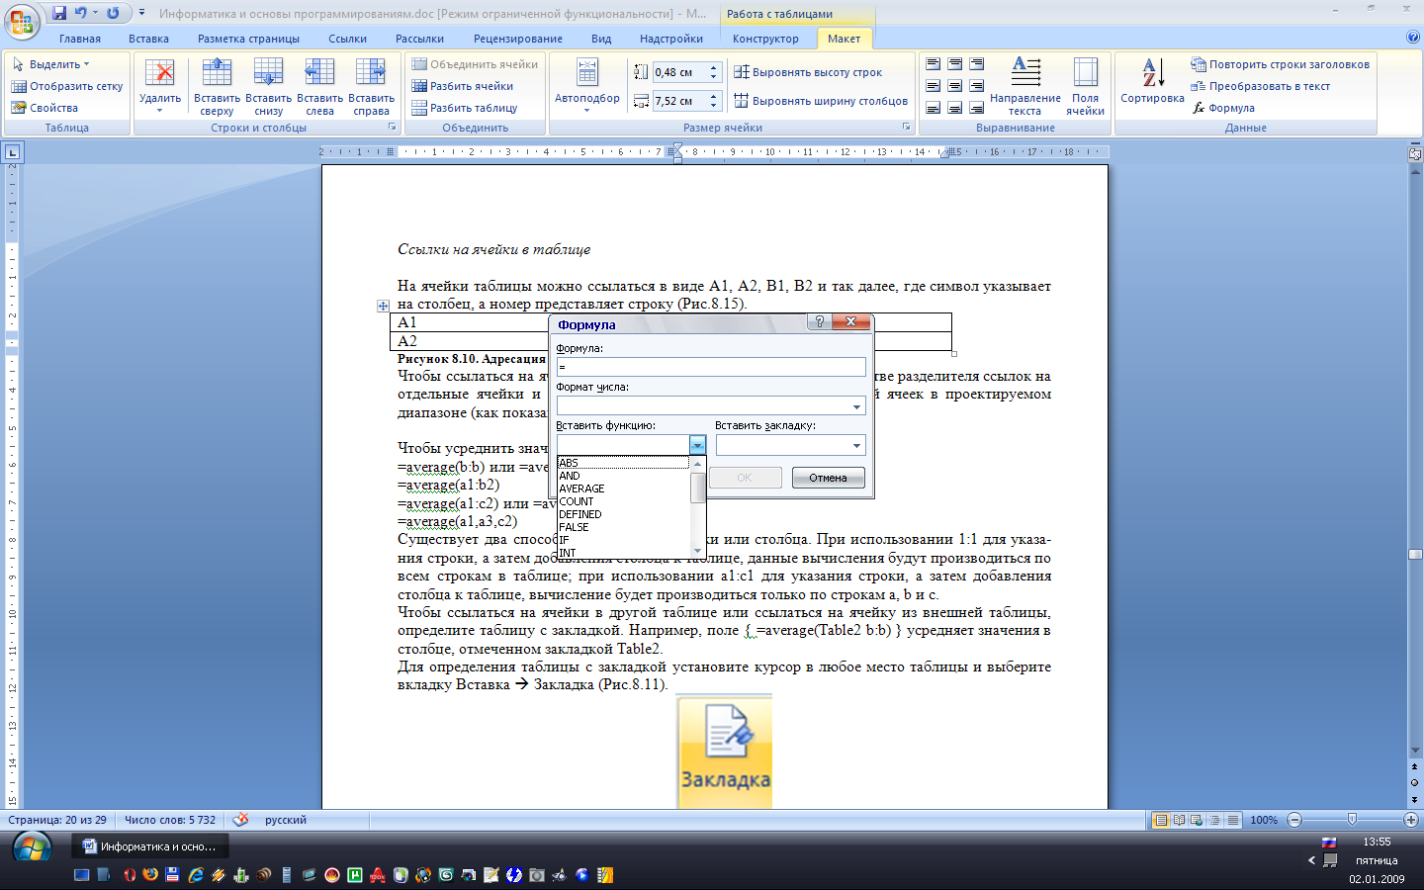The image size is (1424, 890).
Task: Click Convert to Text (Преобразовать в текст)
Action: [x=1261, y=86]
